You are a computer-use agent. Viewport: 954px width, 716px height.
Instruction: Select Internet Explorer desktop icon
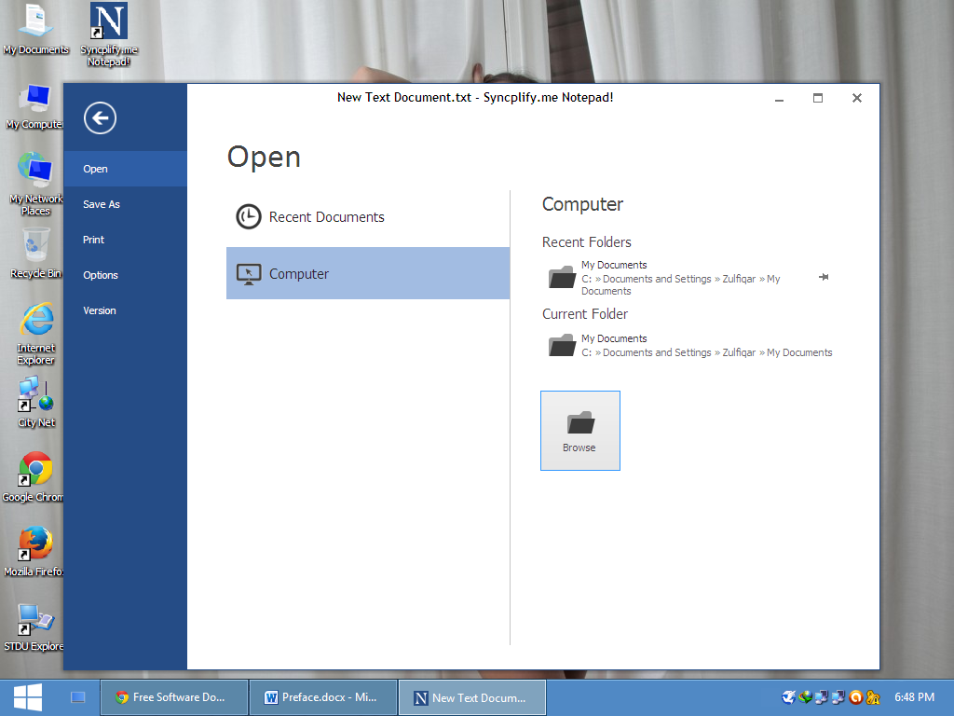click(x=36, y=334)
